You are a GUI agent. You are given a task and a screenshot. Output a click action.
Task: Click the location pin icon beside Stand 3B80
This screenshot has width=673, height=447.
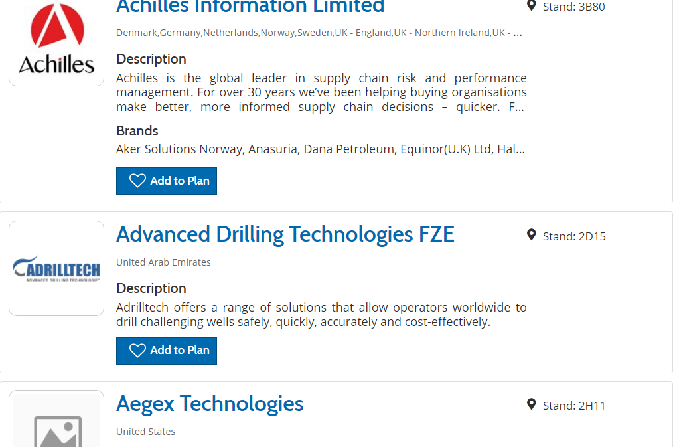[531, 6]
